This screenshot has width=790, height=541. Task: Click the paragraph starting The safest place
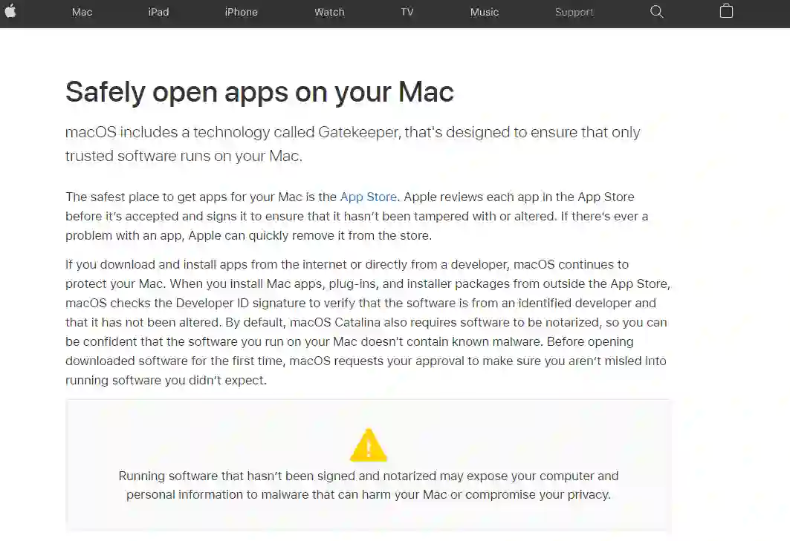(x=357, y=216)
